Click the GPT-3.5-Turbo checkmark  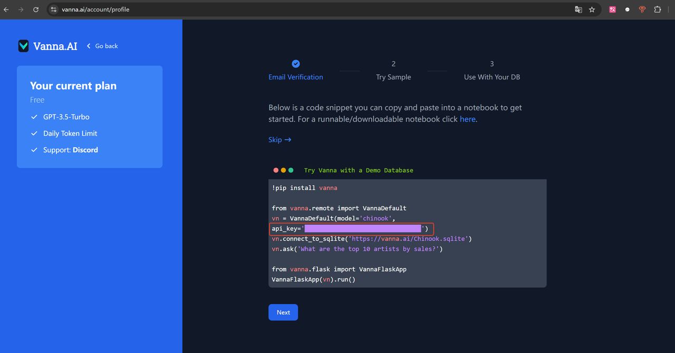(x=34, y=117)
